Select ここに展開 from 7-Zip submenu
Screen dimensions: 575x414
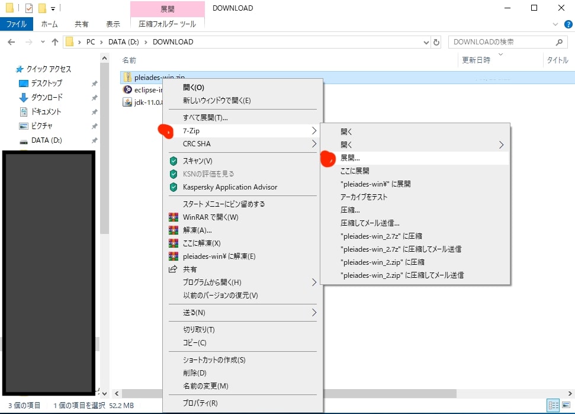(x=355, y=171)
